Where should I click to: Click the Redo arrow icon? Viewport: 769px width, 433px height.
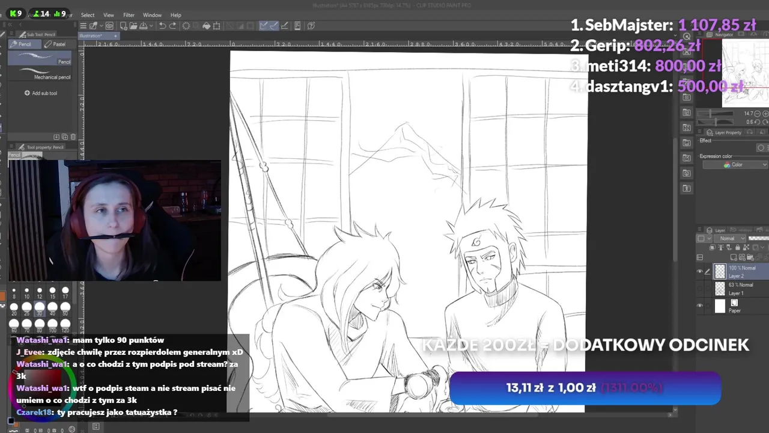pos(172,25)
